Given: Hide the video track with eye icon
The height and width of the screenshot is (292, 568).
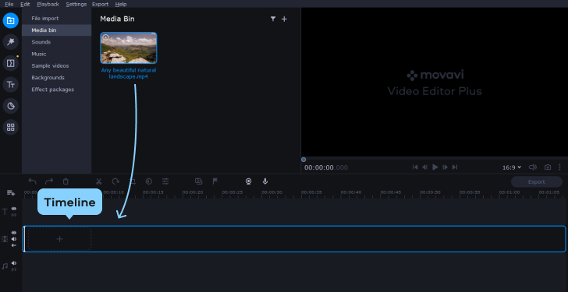Looking at the screenshot, I should 14,233.
